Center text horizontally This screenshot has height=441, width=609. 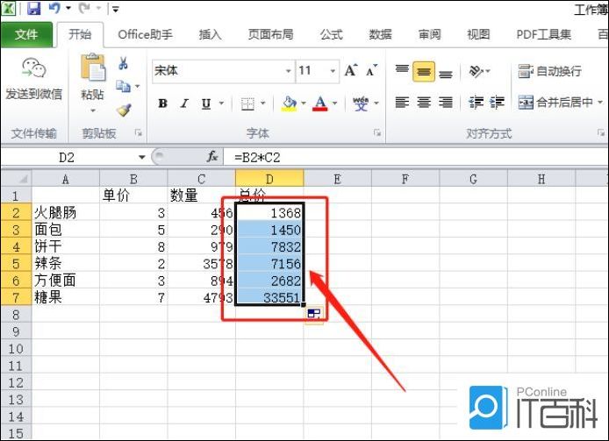click(x=424, y=103)
